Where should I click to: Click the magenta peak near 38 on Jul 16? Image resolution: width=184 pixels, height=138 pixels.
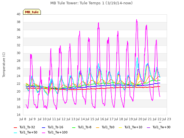click(x=98, y=23)
